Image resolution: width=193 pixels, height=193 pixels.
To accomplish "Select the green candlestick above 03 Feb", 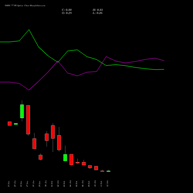I will pyautogui.click(x=65, y=157).
